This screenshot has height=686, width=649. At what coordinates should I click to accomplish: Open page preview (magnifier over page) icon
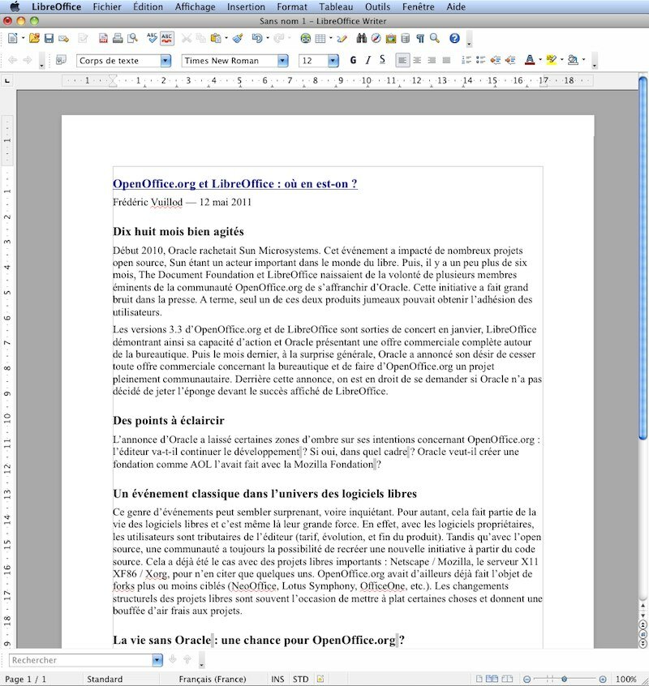click(132, 38)
